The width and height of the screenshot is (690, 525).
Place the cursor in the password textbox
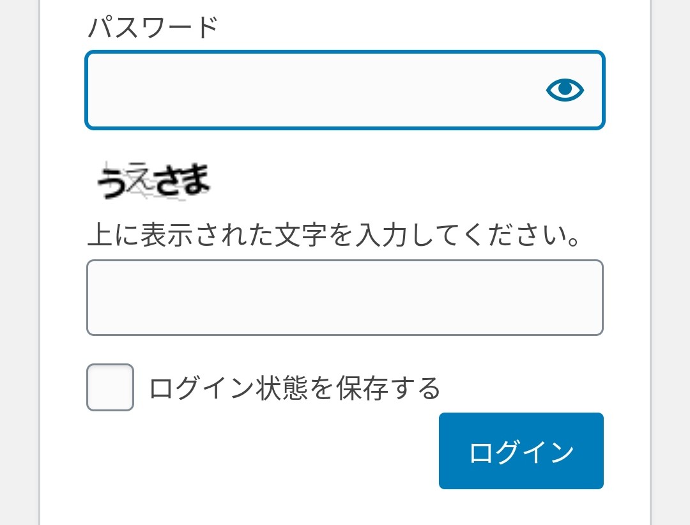click(344, 90)
